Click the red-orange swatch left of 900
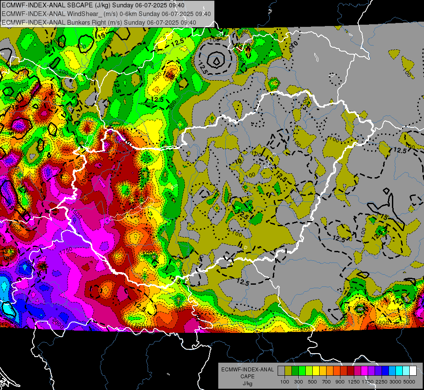Viewport: 424px width, 390px height. [x=337, y=370]
